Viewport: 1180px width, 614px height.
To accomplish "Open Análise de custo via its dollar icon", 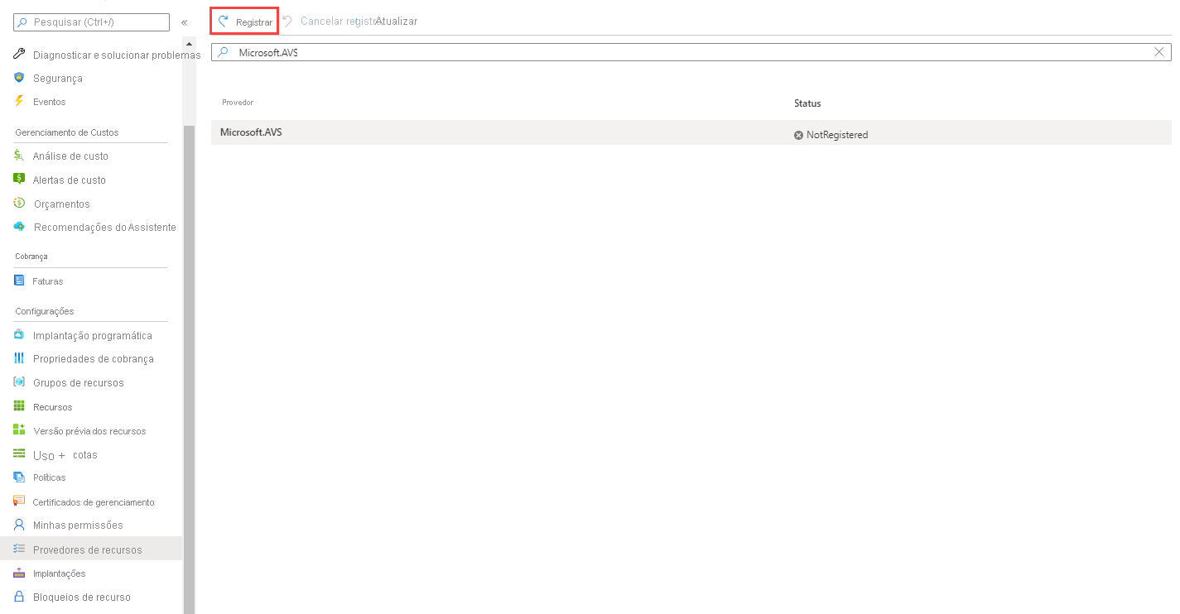I will [19, 155].
